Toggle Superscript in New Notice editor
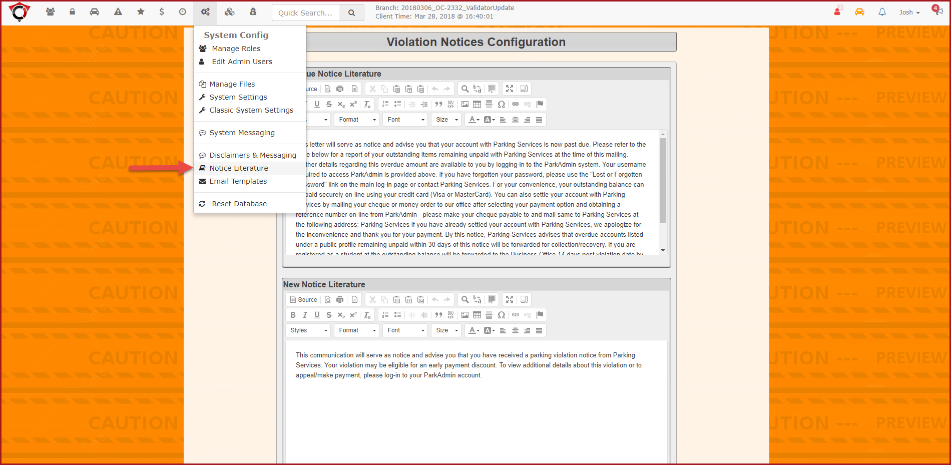The image size is (951, 465). (353, 315)
